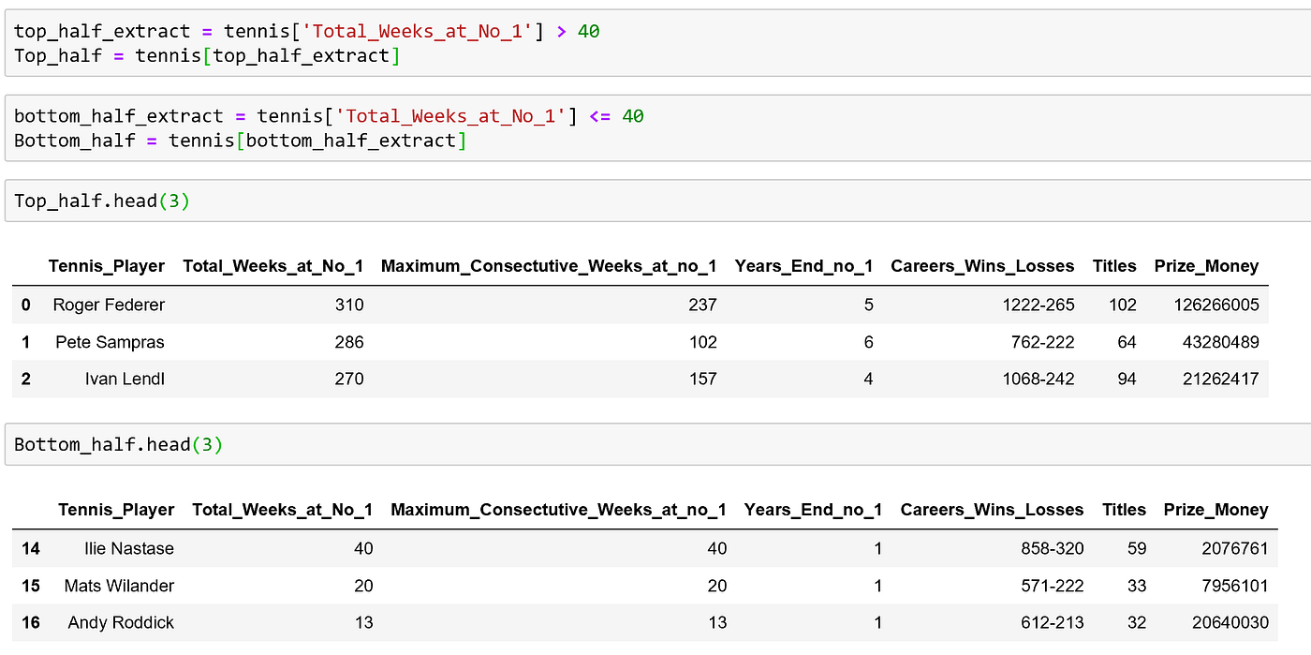Click the Maximum_Consectutive_Weeks_at_no_1 header
Image resolution: width=1311 pixels, height=655 pixels.
coord(550,265)
